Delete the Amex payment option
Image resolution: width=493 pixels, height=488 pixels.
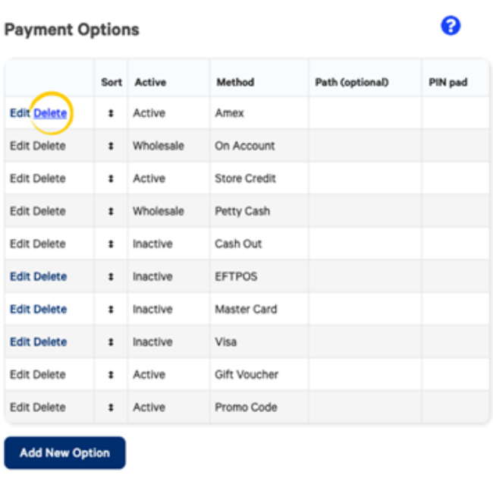tap(50, 113)
